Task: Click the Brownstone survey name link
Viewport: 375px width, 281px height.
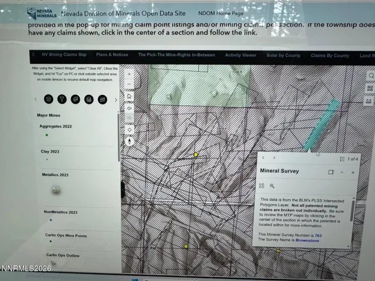Action: coord(307,240)
